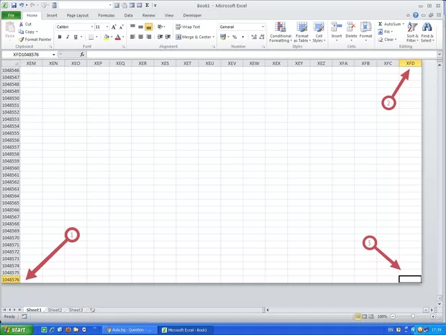Open Find & Select binoculars
The height and width of the screenshot is (335, 446).
tap(427, 32)
